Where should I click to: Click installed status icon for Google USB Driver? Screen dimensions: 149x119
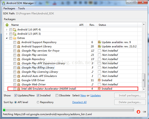(100, 80)
